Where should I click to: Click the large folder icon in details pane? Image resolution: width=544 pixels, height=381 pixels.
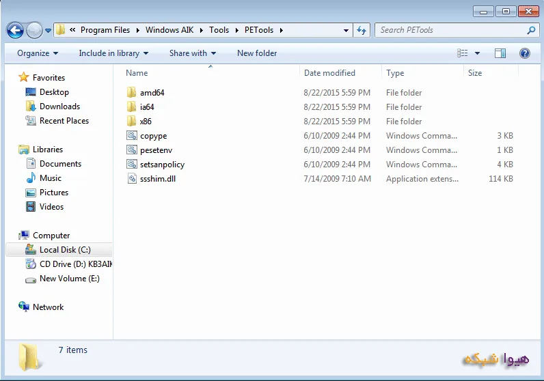[x=29, y=357]
